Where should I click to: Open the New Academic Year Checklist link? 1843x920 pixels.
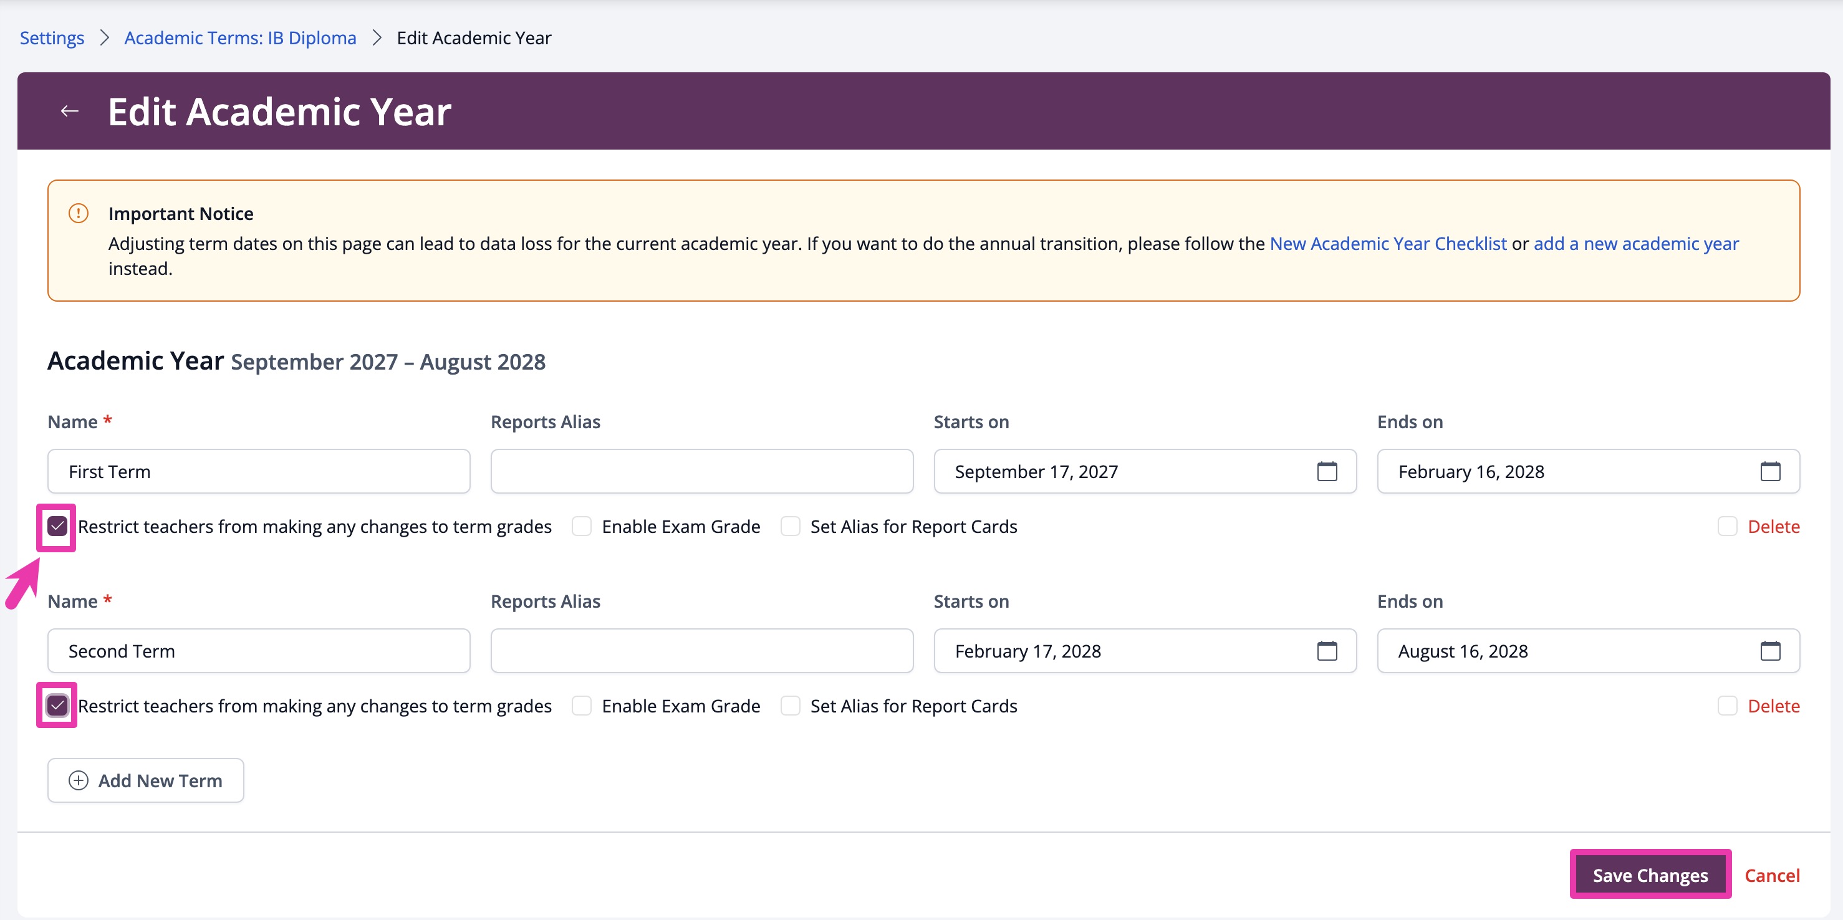pos(1387,243)
